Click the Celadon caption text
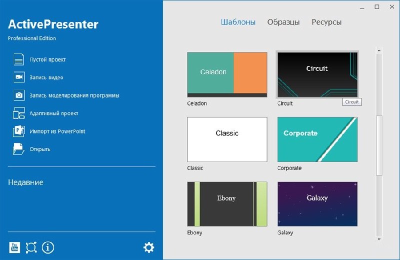The width and height of the screenshot is (400, 260). (197, 103)
